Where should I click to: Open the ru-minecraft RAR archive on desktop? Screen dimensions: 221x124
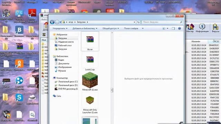pos(19,48)
